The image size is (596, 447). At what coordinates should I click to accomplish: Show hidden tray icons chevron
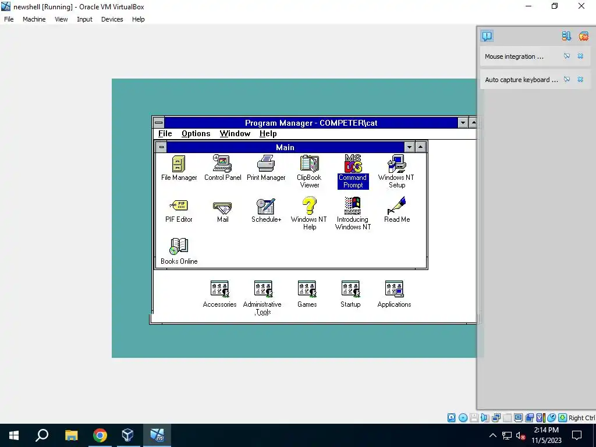click(492, 435)
